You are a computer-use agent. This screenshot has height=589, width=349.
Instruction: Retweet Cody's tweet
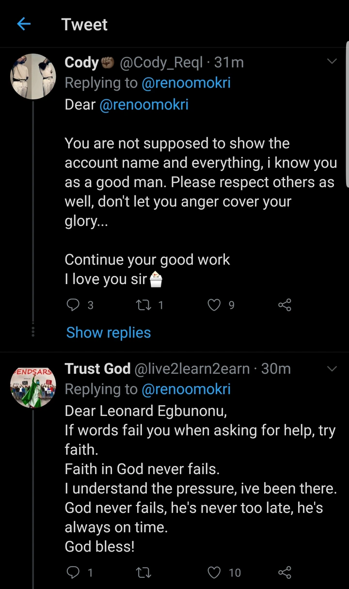click(143, 305)
